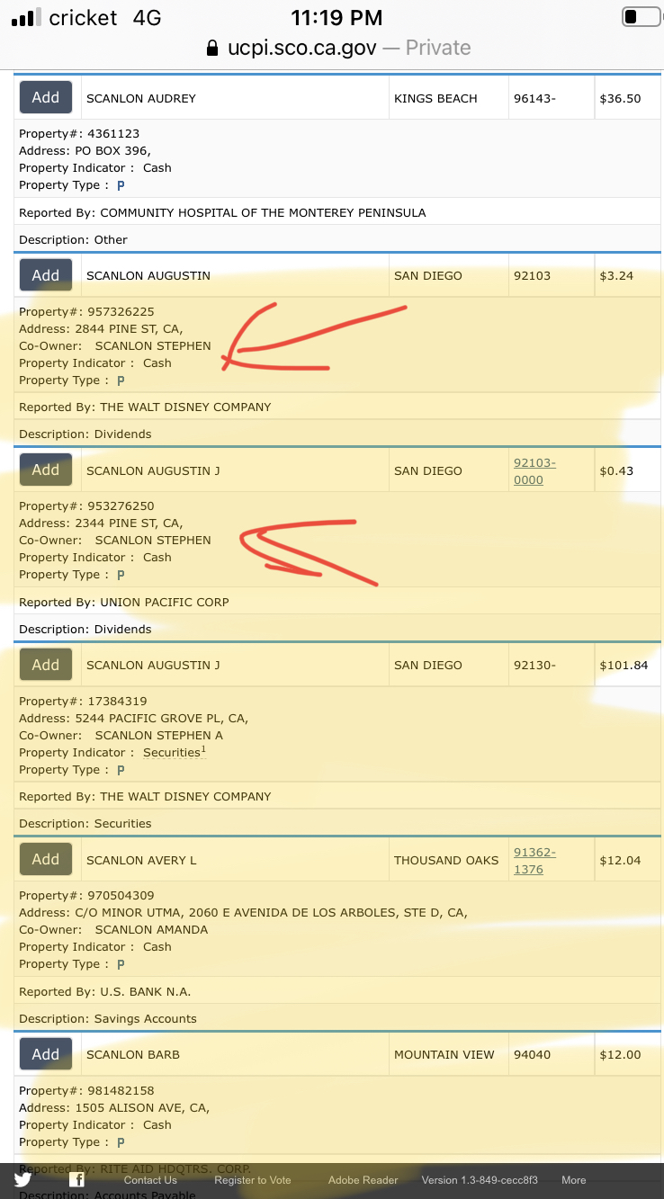Add the SCANLON AVERY L property
Viewport: 664px width, 1199px height.
pos(46,859)
